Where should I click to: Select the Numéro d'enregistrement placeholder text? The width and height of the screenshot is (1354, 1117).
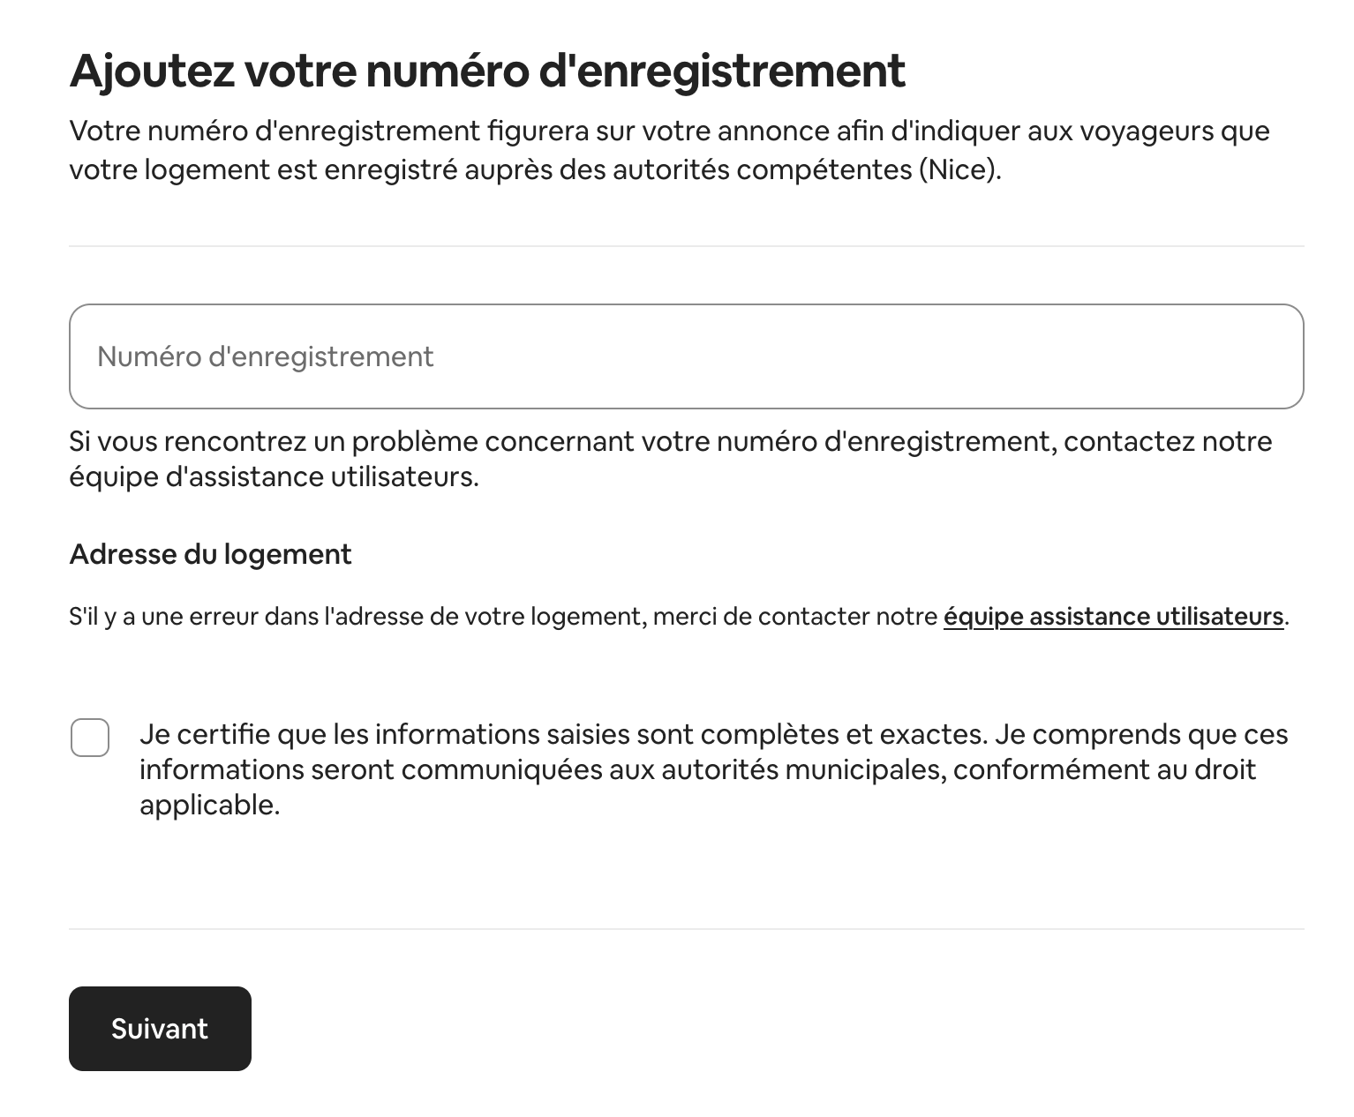coord(267,356)
